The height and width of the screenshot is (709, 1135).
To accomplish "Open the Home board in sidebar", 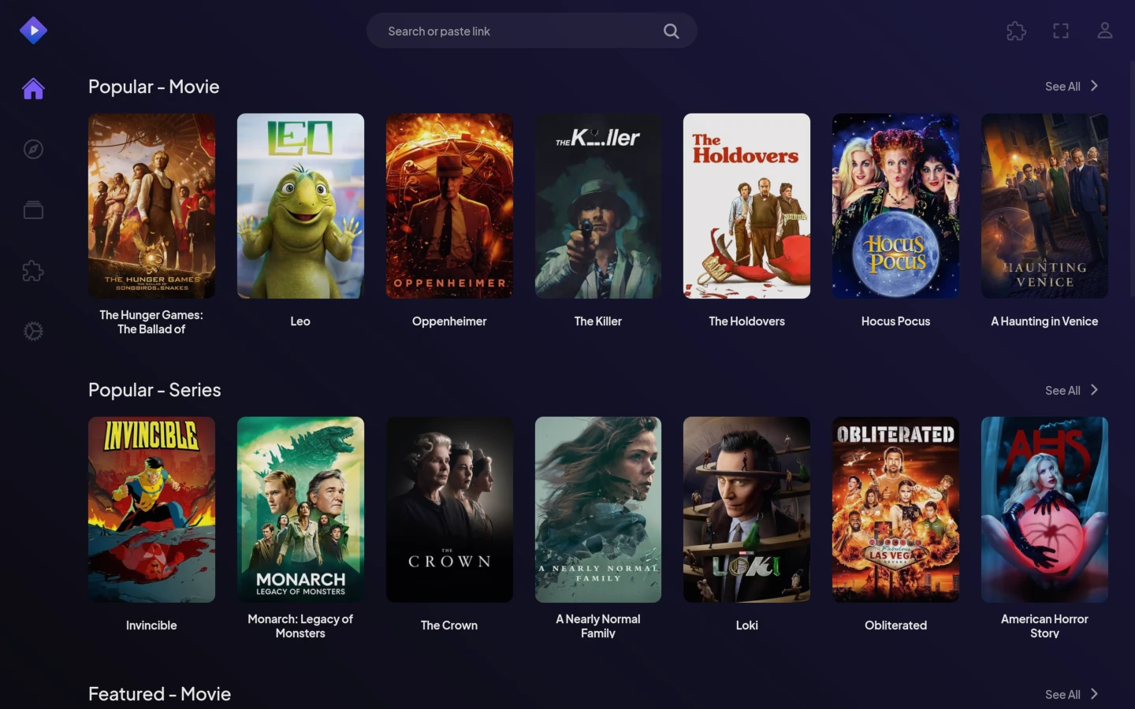I will [33, 89].
